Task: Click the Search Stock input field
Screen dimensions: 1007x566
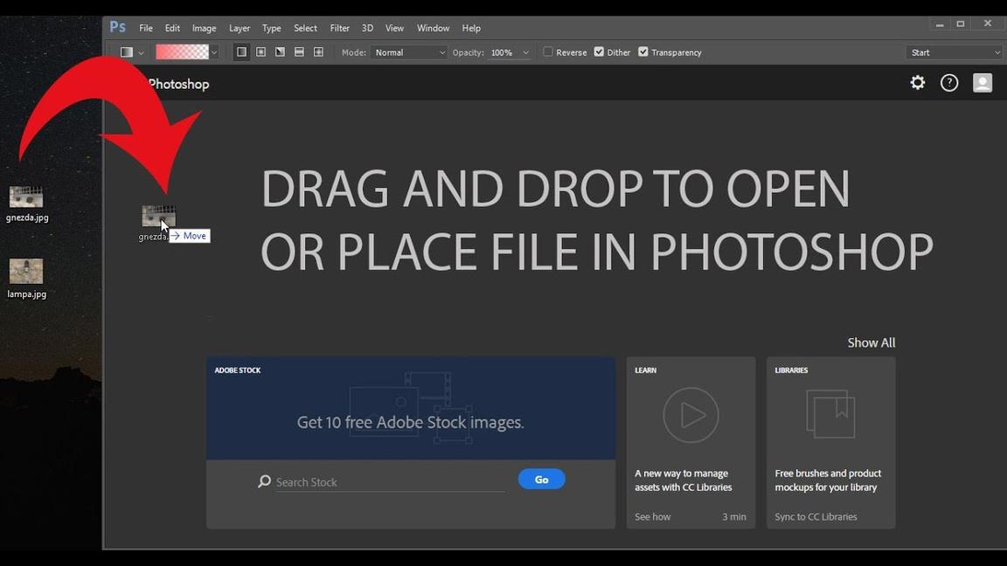Action: (390, 482)
